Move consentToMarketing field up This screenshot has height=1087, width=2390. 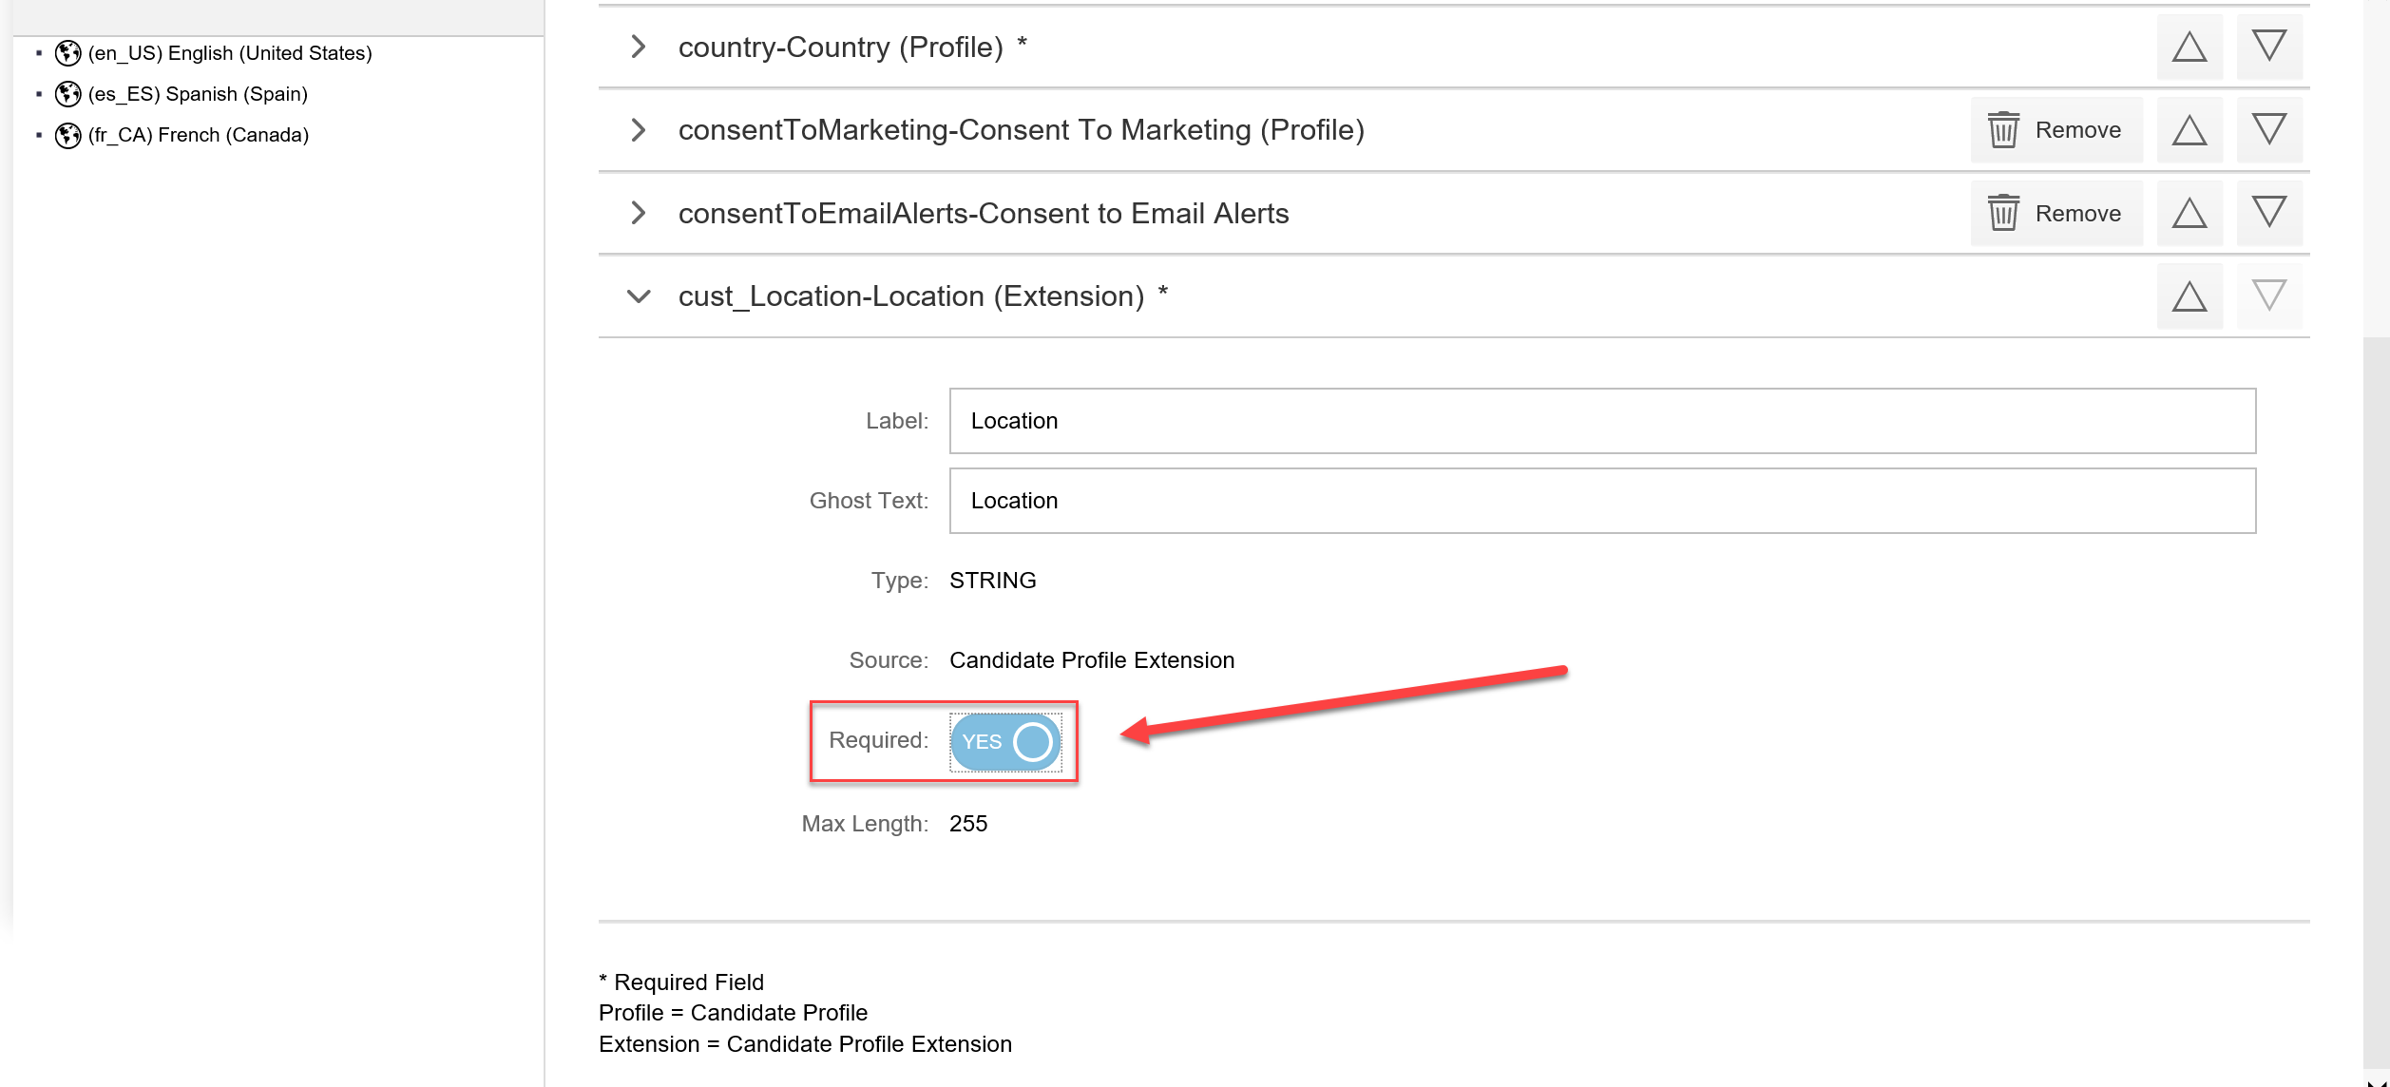point(2189,130)
